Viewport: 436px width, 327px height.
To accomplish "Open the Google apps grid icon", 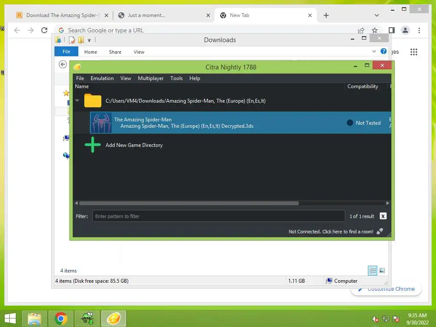I will [414, 52].
